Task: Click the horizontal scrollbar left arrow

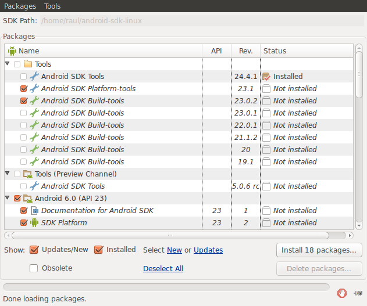Action: tap(8, 236)
